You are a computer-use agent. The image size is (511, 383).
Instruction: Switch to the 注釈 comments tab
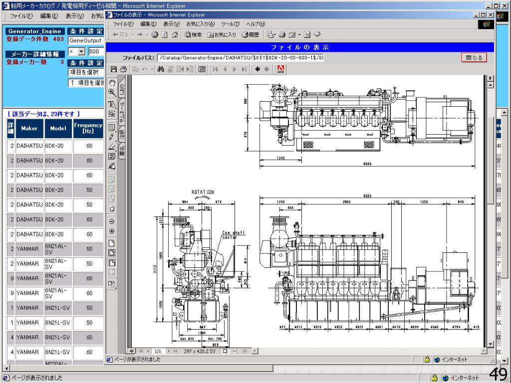coord(122,134)
